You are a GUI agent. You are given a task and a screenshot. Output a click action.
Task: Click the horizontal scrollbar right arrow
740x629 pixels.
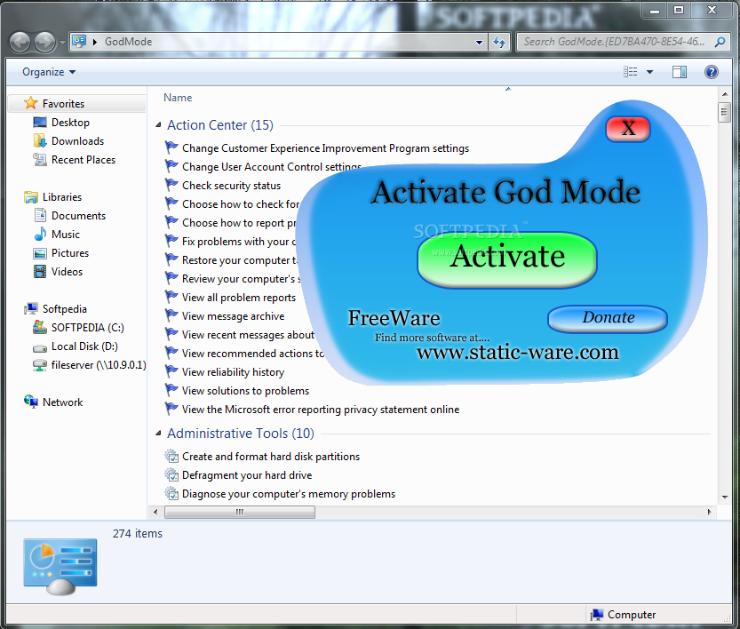pyautogui.click(x=709, y=512)
